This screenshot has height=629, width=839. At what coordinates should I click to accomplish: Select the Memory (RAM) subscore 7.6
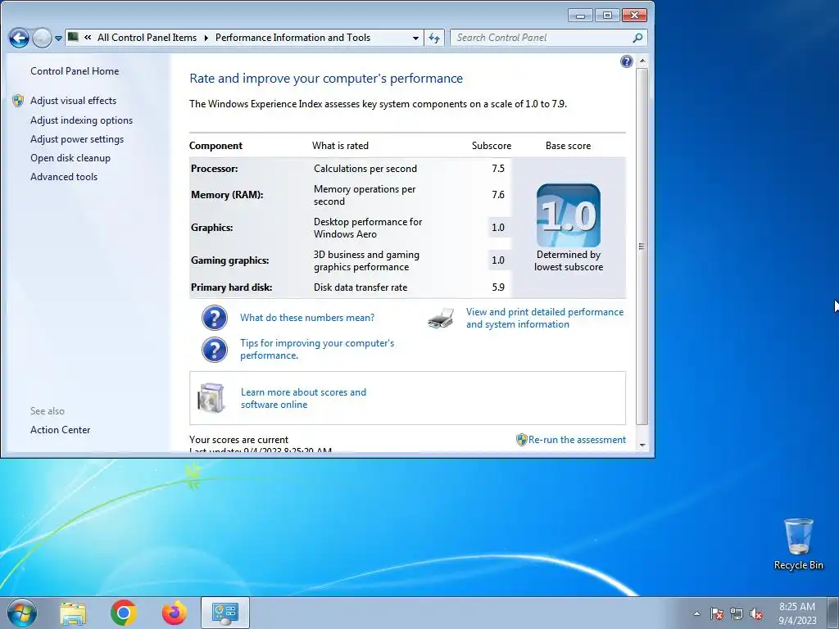[498, 195]
